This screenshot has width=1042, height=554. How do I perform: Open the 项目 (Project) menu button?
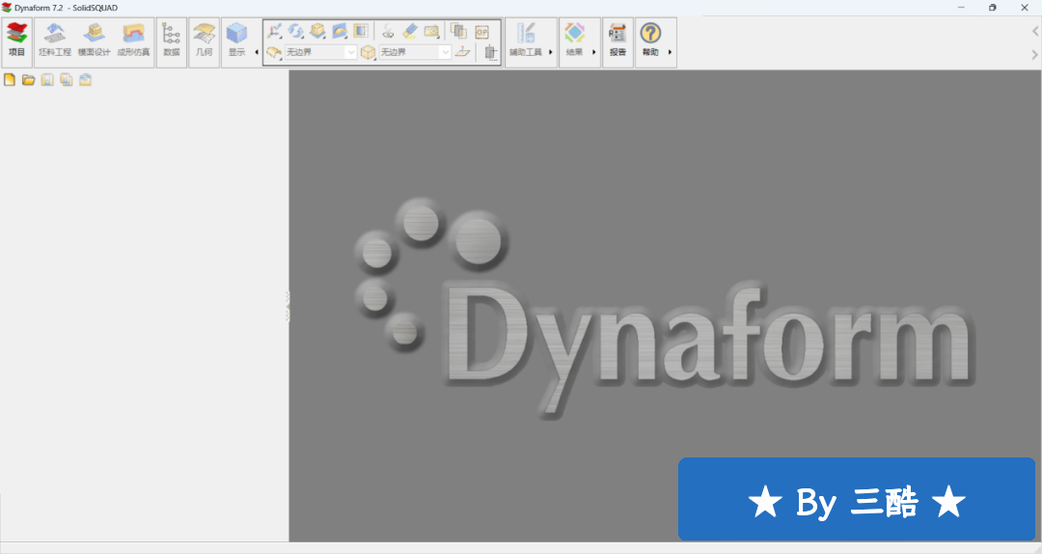pos(16,42)
